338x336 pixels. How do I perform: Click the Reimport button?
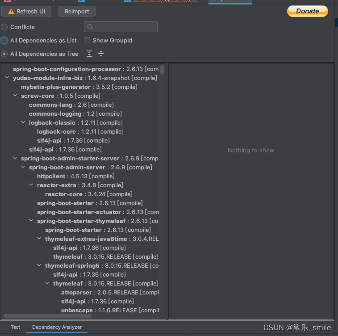77,11
